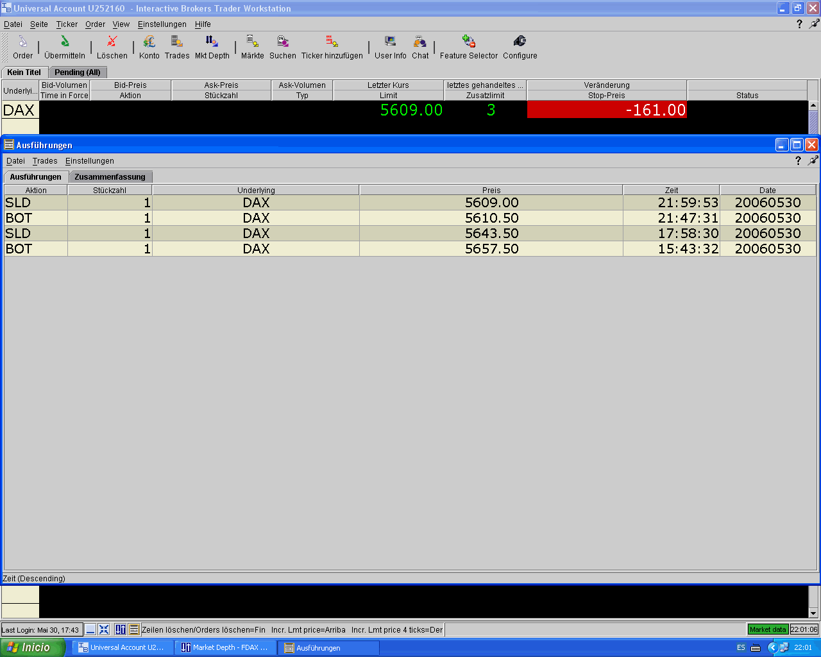Click Universal Account taskbar button

pyautogui.click(x=123, y=647)
